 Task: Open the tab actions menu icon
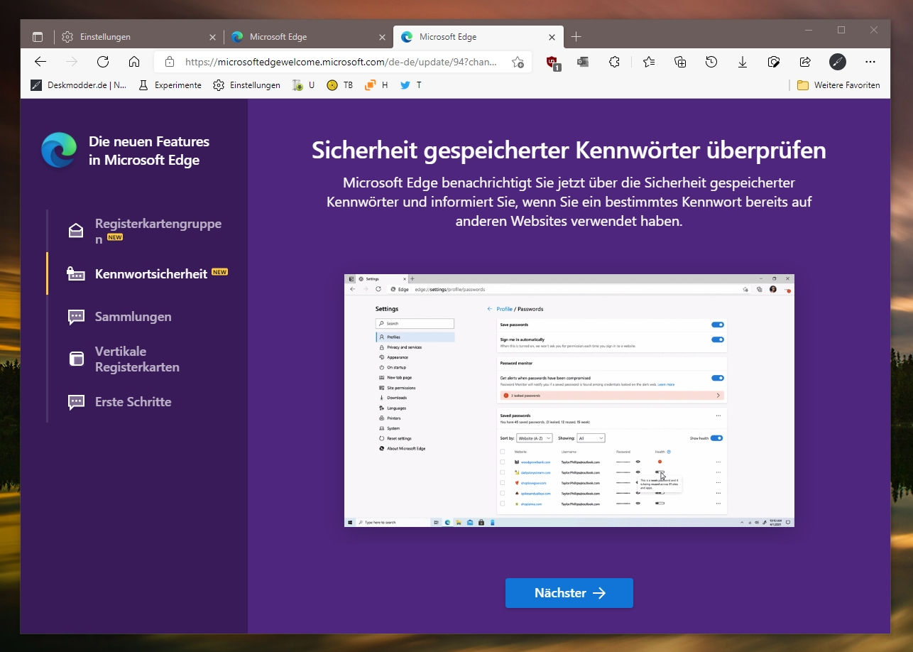pyautogui.click(x=38, y=37)
